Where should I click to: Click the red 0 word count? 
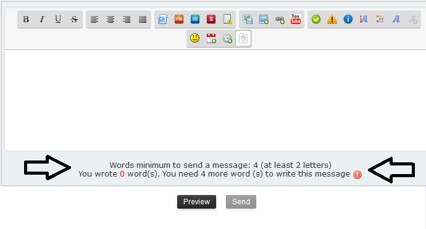coord(122,174)
